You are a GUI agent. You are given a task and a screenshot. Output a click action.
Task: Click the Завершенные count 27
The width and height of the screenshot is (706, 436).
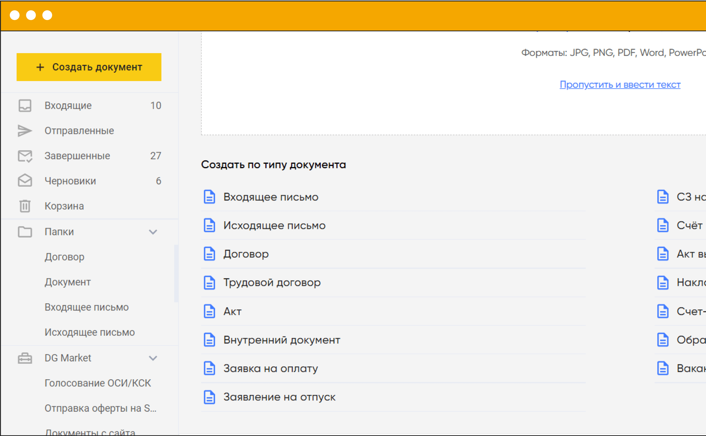[156, 156]
